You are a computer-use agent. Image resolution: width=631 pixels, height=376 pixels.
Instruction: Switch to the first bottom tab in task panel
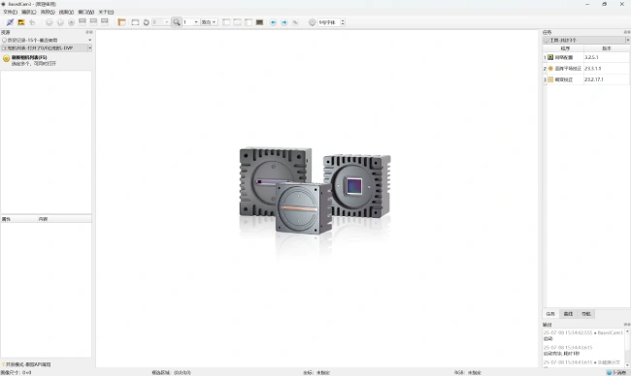pos(551,314)
